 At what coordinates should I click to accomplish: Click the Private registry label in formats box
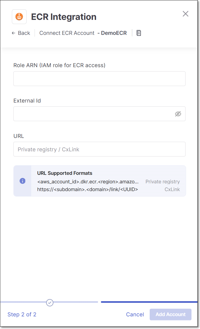point(163,182)
